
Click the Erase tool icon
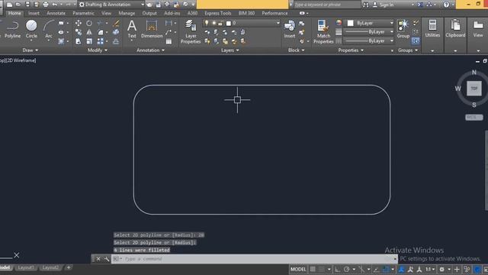[x=116, y=23]
